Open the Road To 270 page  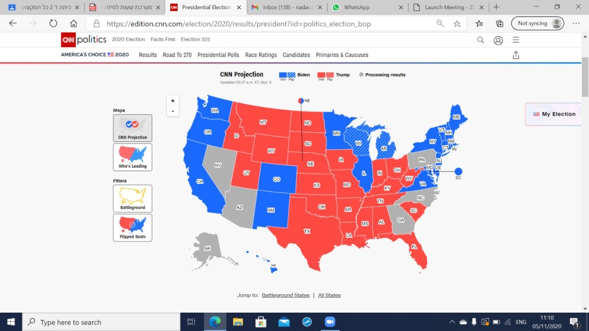coord(177,55)
